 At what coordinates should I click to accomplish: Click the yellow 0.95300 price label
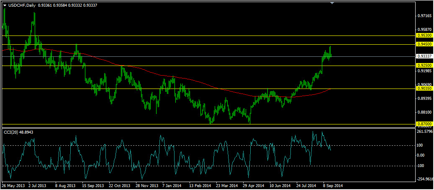pyautogui.click(x=424, y=35)
